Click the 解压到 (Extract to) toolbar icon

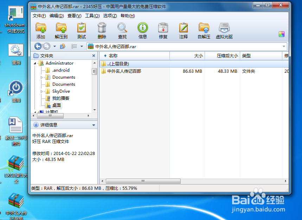61,31
